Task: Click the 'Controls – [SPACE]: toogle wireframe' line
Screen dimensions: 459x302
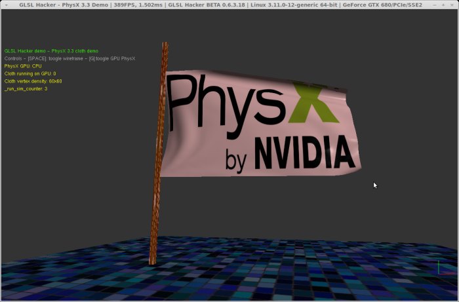Action: [70, 58]
